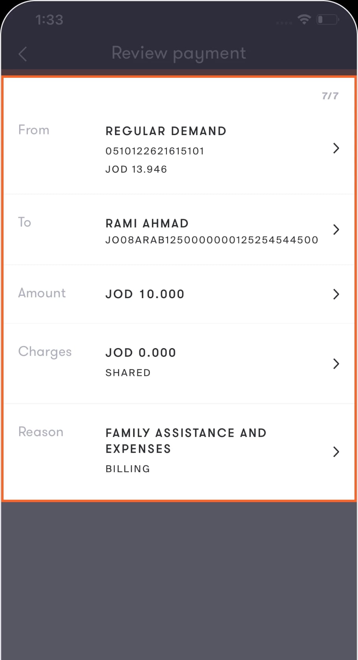The width and height of the screenshot is (358, 660).
Task: Expand the Charges row chevron
Action: click(x=336, y=364)
